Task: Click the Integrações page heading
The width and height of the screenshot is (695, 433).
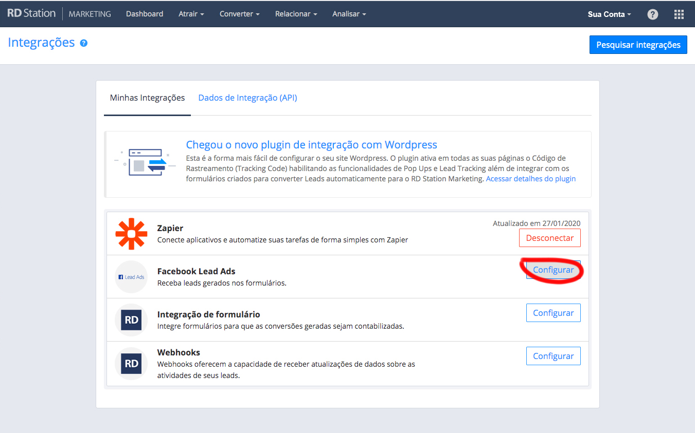Action: pos(41,43)
